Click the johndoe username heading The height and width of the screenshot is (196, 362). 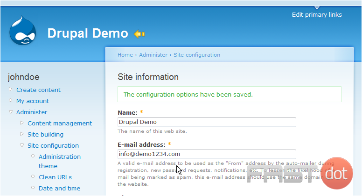(x=23, y=77)
